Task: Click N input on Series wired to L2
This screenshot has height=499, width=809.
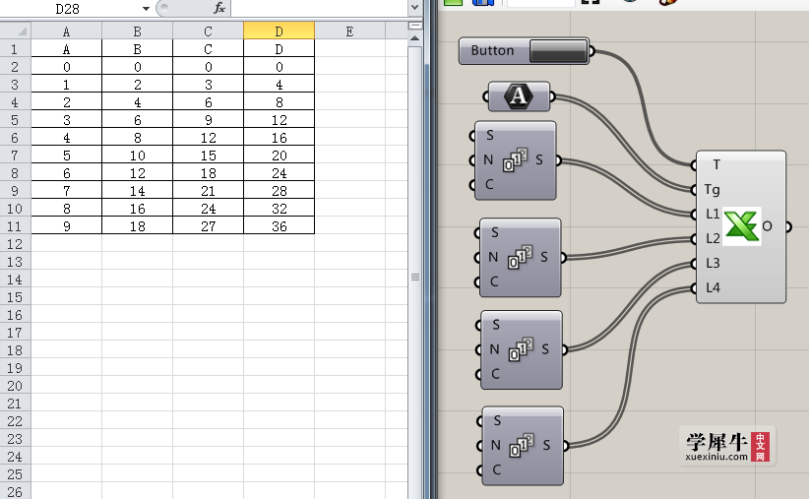Action: coord(493,257)
